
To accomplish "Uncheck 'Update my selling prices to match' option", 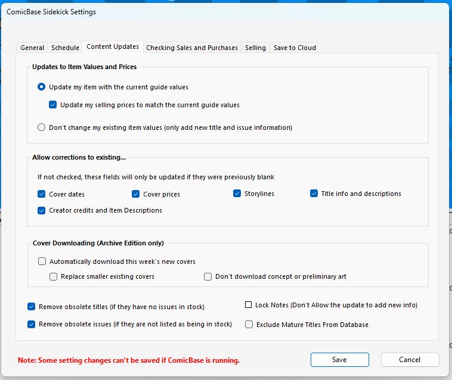I will [x=52, y=104].
